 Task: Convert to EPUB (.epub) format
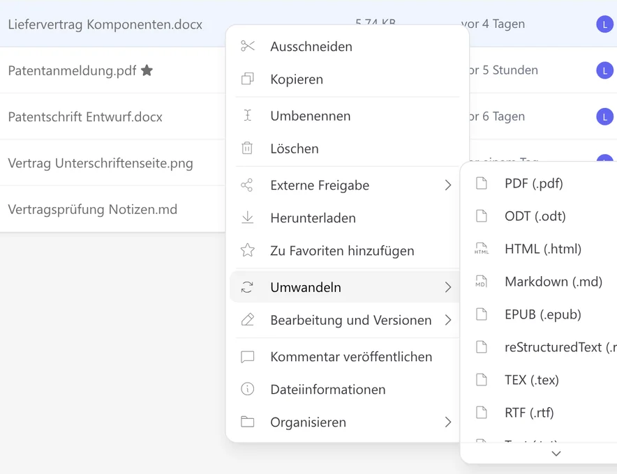coord(541,314)
